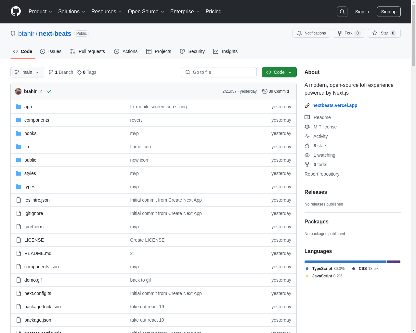Expand the Enterprise menu
The height and width of the screenshot is (333, 416).
pyautogui.click(x=185, y=11)
